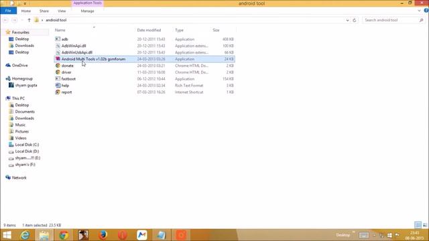Open the File ribbon menu

pos(8,11)
